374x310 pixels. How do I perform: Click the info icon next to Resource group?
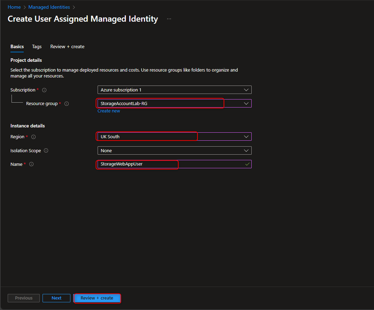coord(66,103)
